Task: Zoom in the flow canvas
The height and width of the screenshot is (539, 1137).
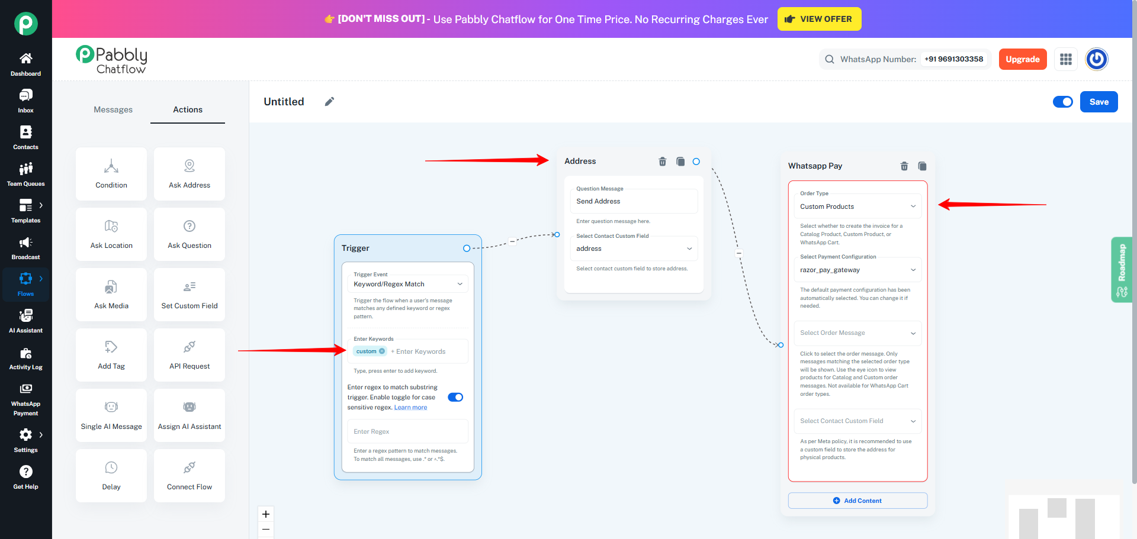Action: pyautogui.click(x=266, y=514)
